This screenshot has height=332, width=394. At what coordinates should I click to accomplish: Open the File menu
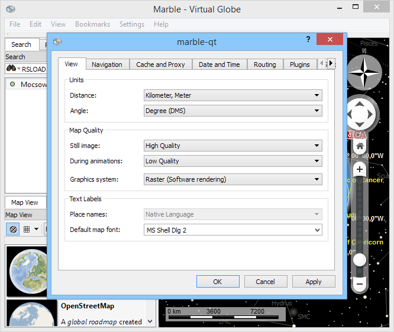pos(15,24)
